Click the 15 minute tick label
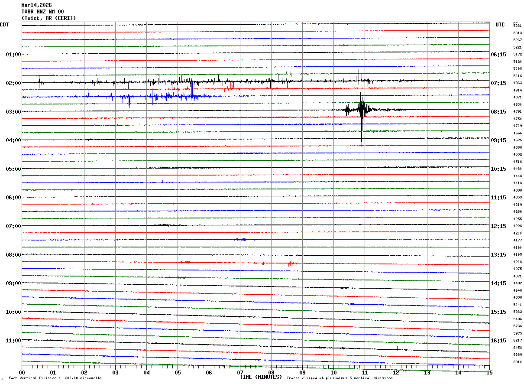Viewport: 524px width, 384px height. 489,373
